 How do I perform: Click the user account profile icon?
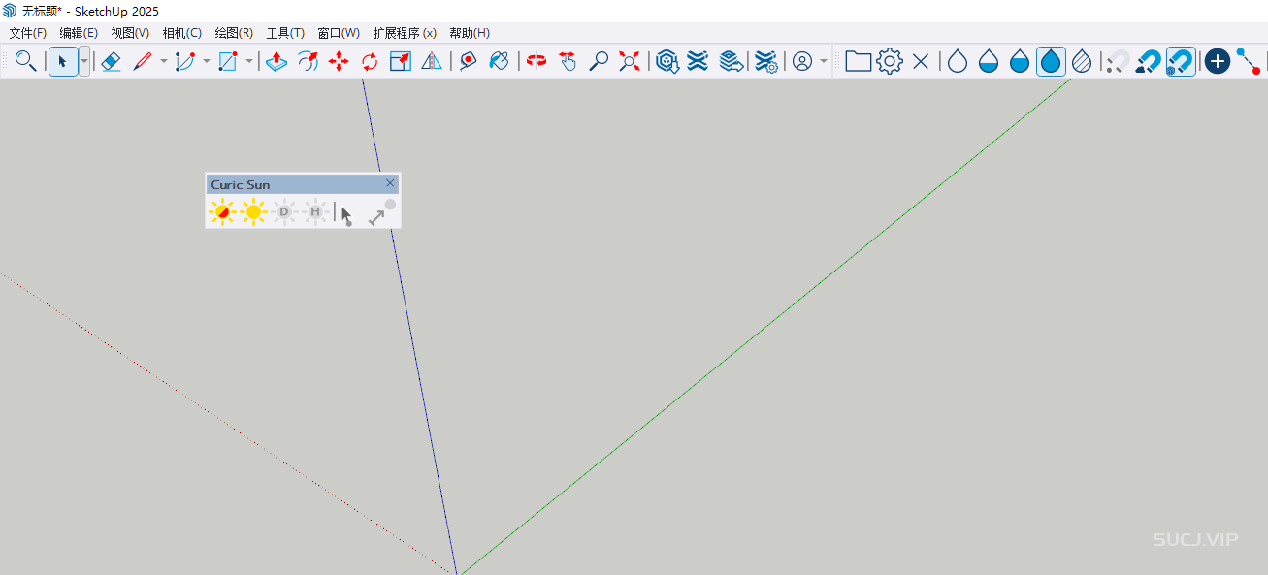pos(802,61)
